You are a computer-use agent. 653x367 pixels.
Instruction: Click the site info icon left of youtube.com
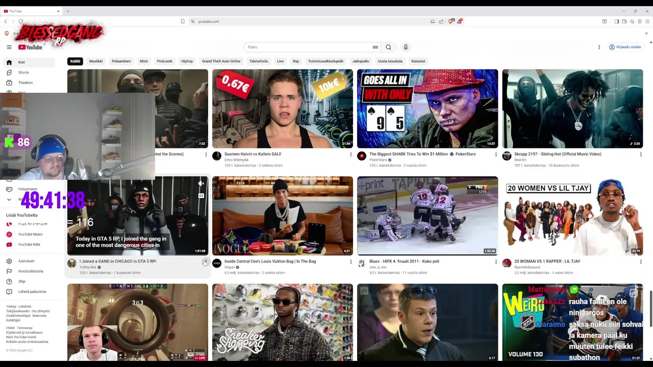coord(193,21)
